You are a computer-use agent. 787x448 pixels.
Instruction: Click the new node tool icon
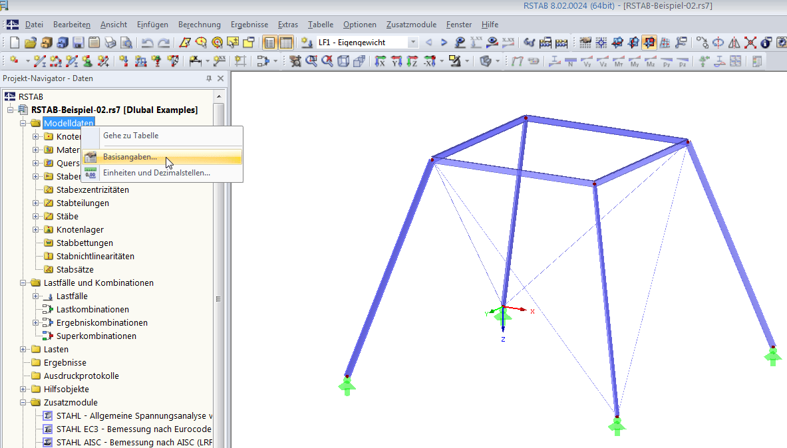click(15, 61)
